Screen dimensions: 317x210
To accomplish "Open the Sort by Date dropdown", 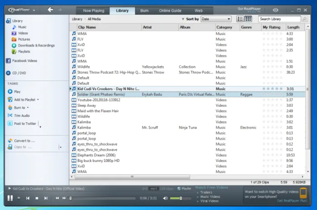I will pos(216,19).
